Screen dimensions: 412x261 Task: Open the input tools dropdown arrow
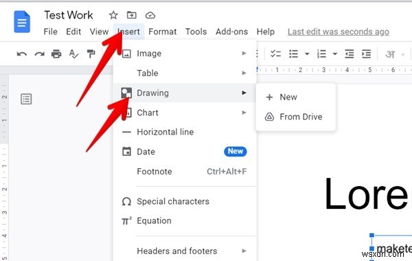coord(403,55)
